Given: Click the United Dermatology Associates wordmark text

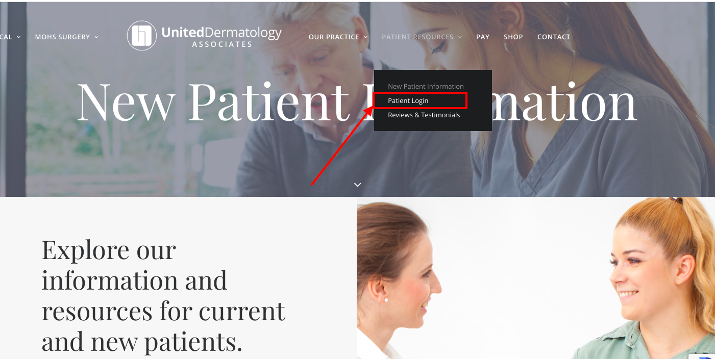Looking at the screenshot, I should 221,37.
